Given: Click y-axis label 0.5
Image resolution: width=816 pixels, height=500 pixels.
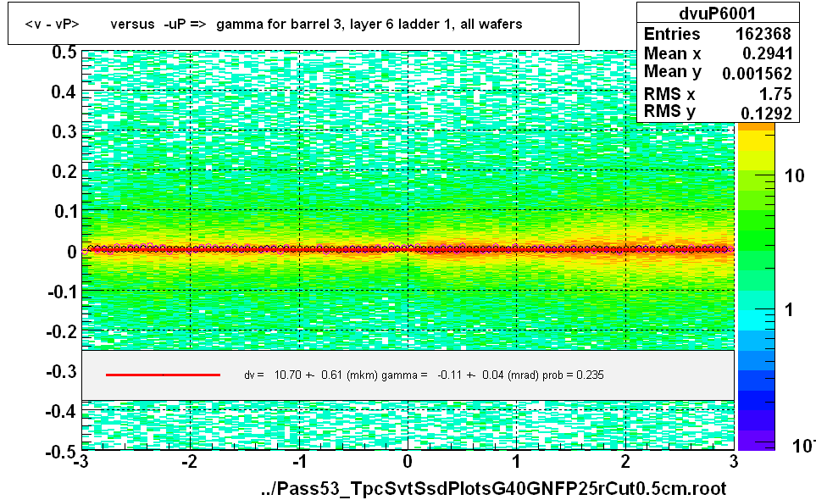Looking at the screenshot, I should click(x=64, y=53).
